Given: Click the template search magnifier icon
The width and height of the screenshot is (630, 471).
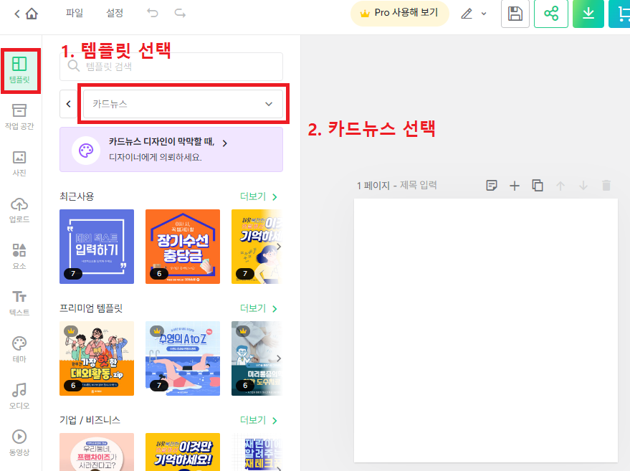Looking at the screenshot, I should (74, 66).
